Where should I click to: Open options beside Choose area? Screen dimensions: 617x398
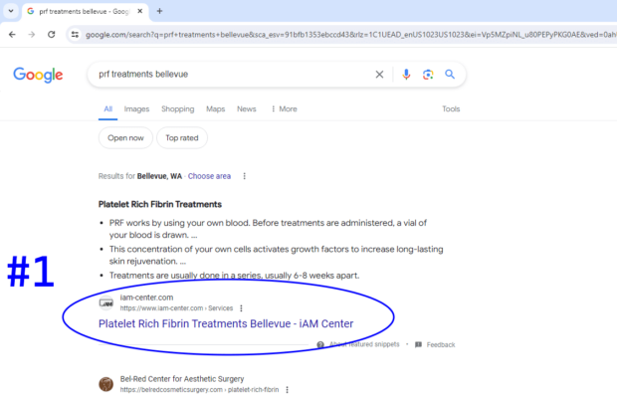pyautogui.click(x=245, y=176)
